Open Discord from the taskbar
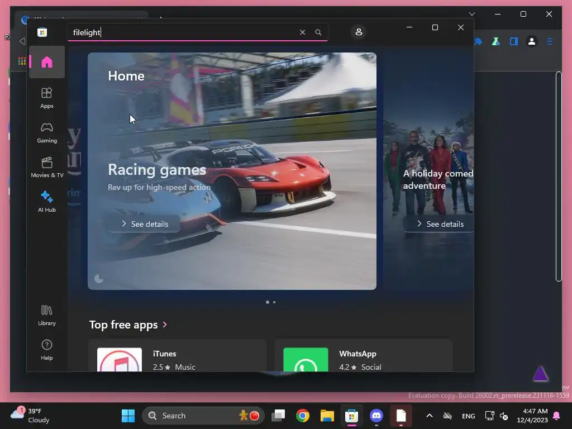Image resolution: width=572 pixels, height=429 pixels. coord(376,416)
